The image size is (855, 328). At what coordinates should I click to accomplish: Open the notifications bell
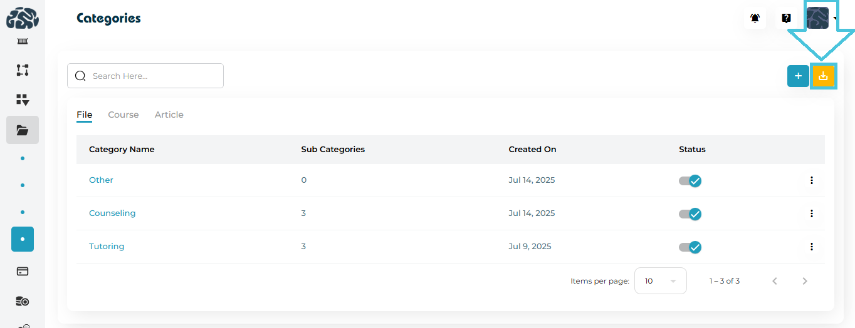point(755,18)
